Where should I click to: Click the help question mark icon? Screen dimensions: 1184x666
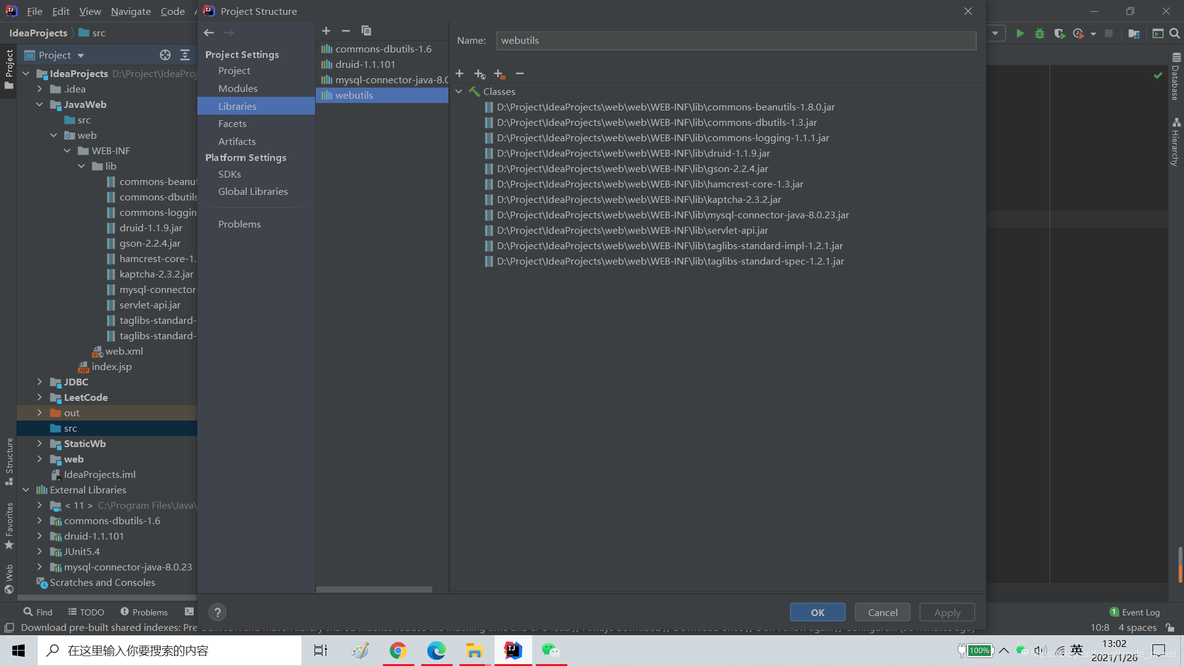[x=217, y=612]
